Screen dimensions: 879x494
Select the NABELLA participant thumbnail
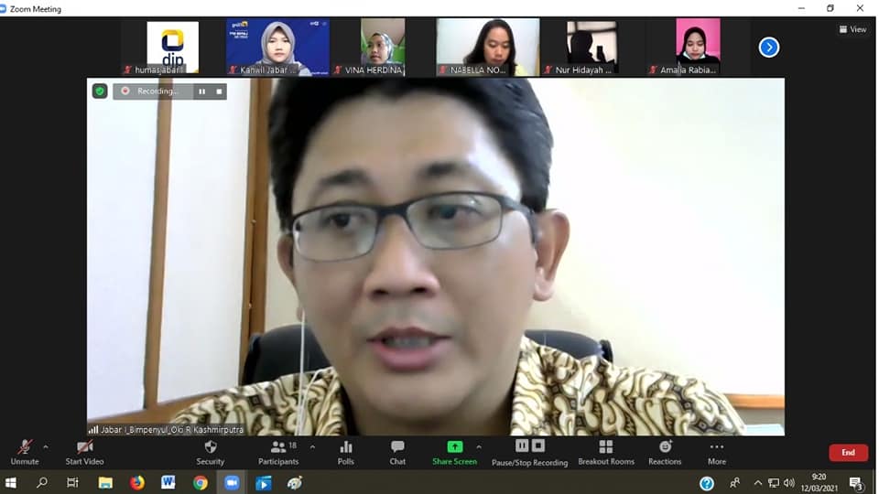click(x=487, y=47)
